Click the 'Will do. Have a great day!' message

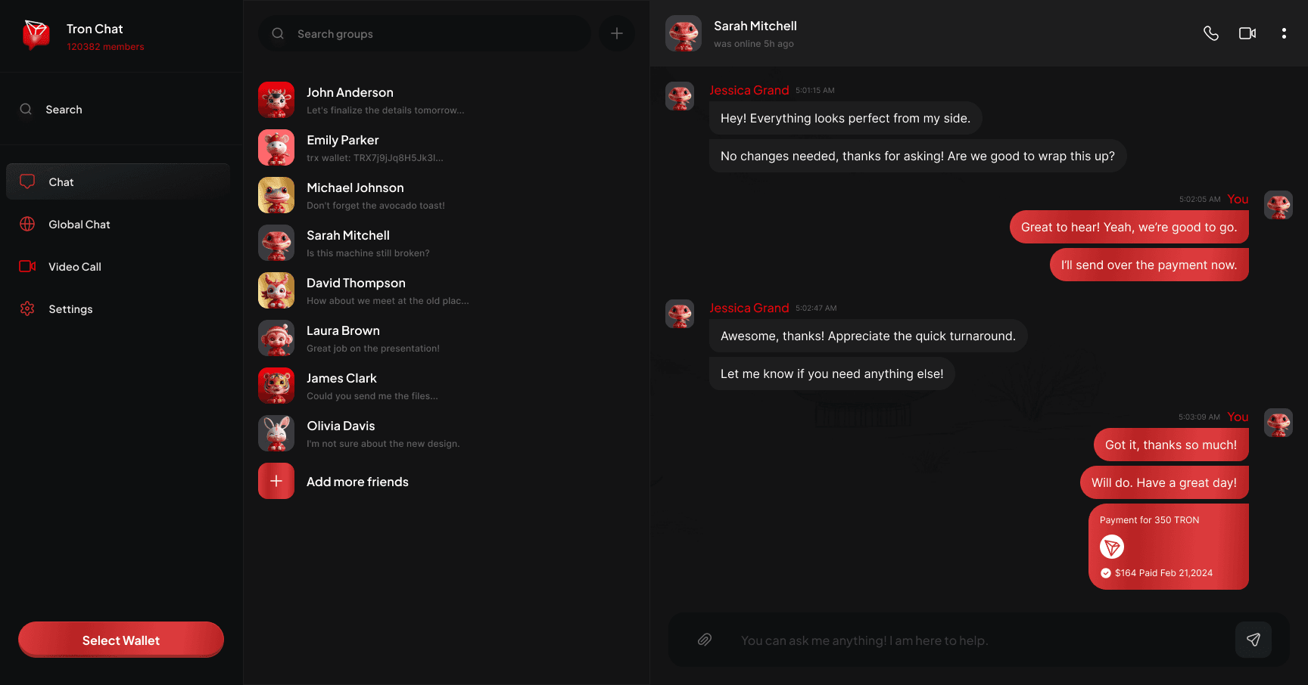point(1164,482)
